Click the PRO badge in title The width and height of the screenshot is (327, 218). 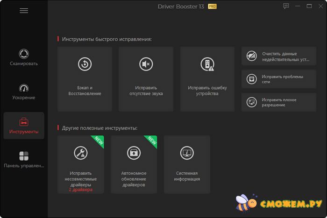(212, 7)
